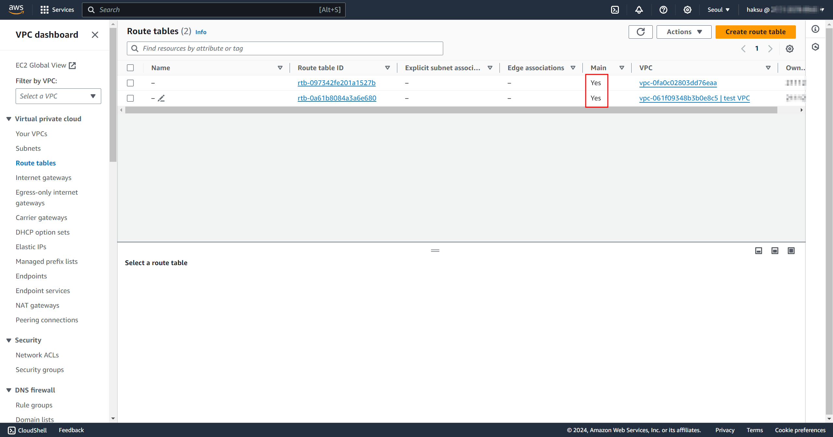Image resolution: width=833 pixels, height=437 pixels.
Task: Open CloudShell from the top bar icon
Action: point(615,10)
